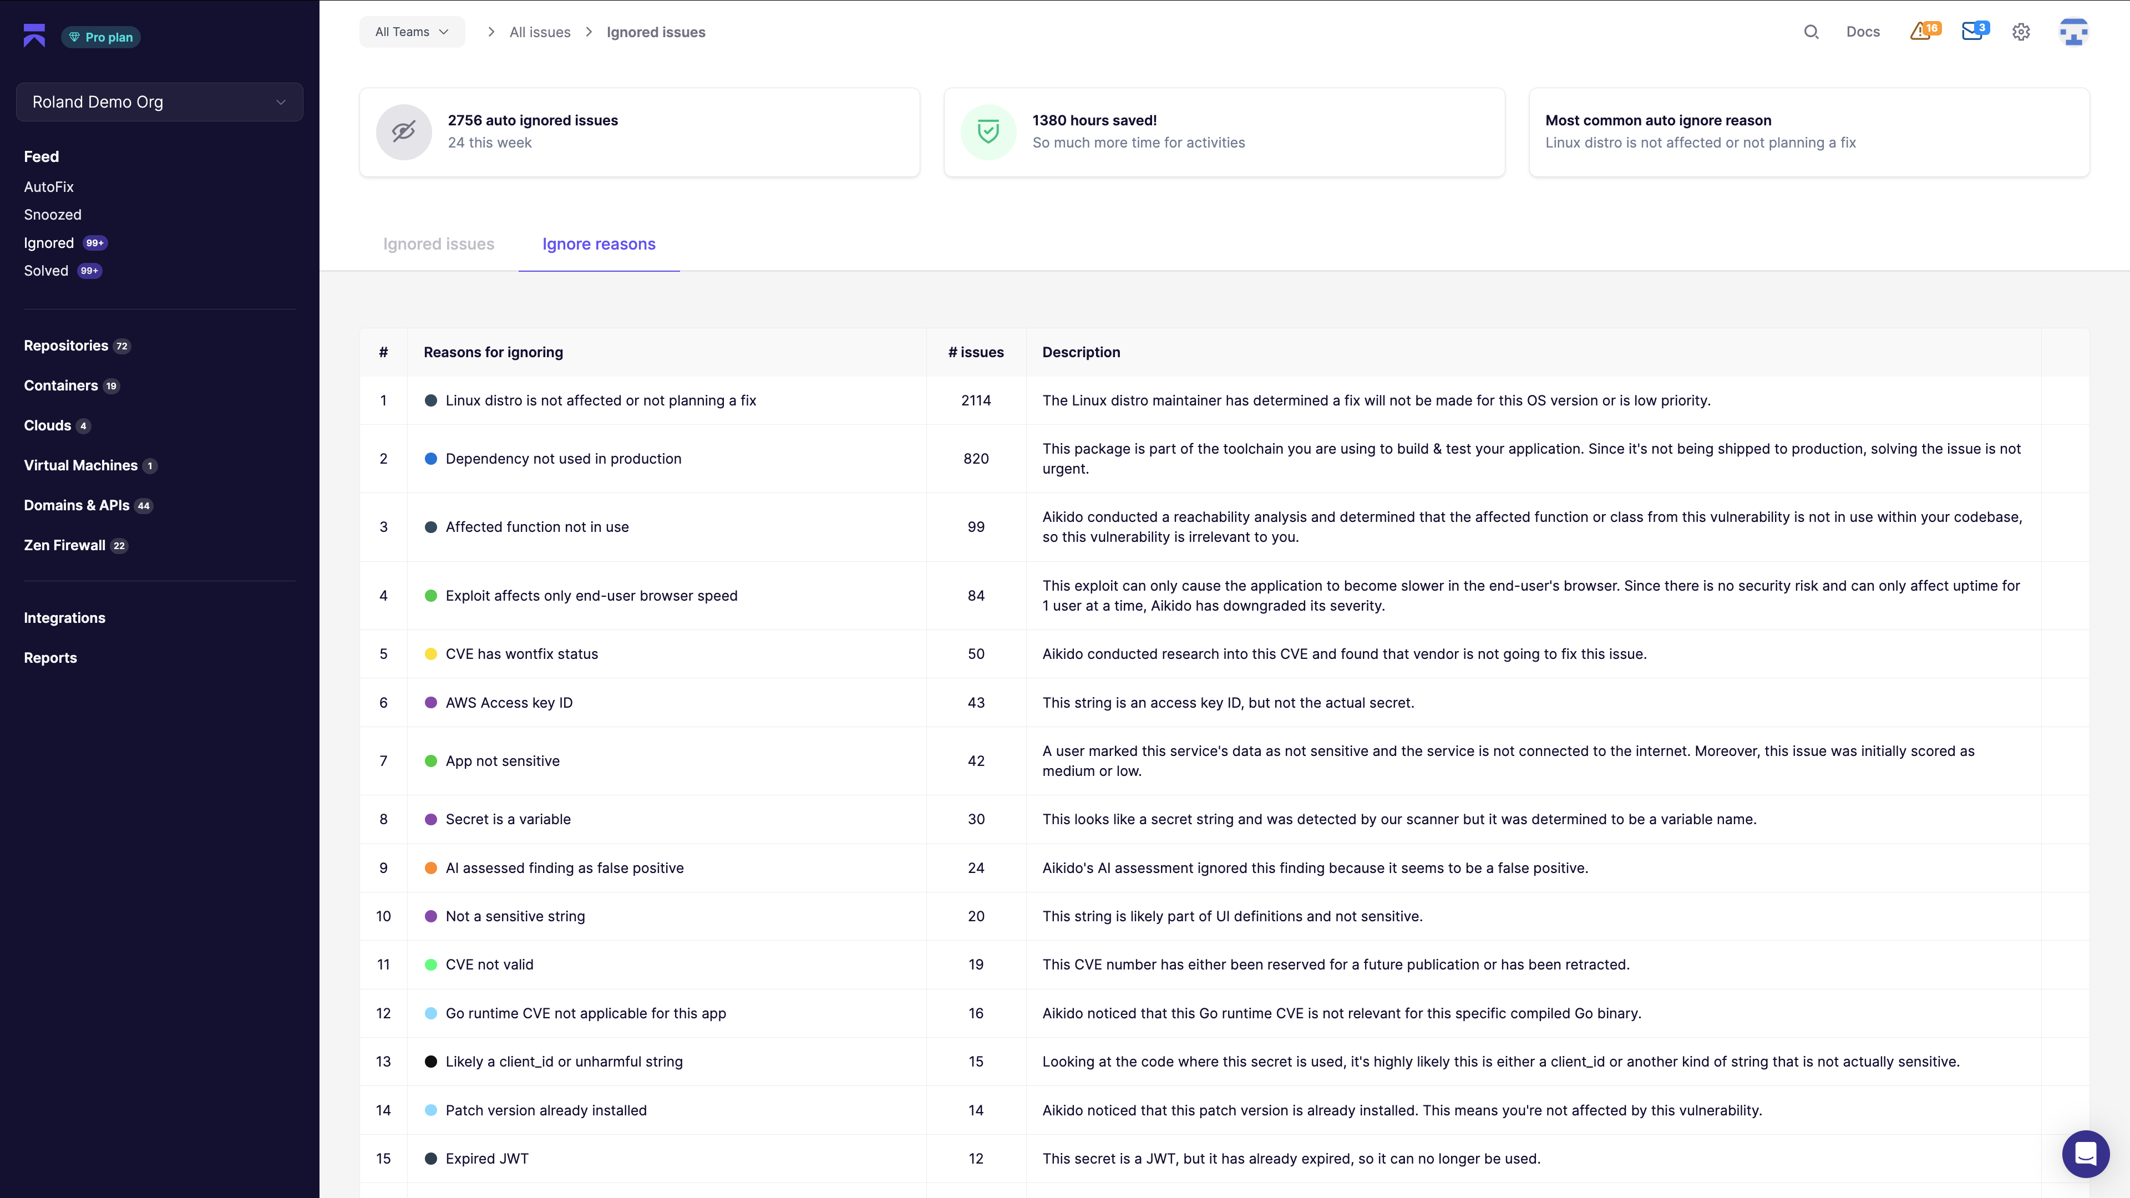Image resolution: width=2130 pixels, height=1198 pixels.
Task: Select 'CVE not valid' row
Action: [x=1224, y=965]
